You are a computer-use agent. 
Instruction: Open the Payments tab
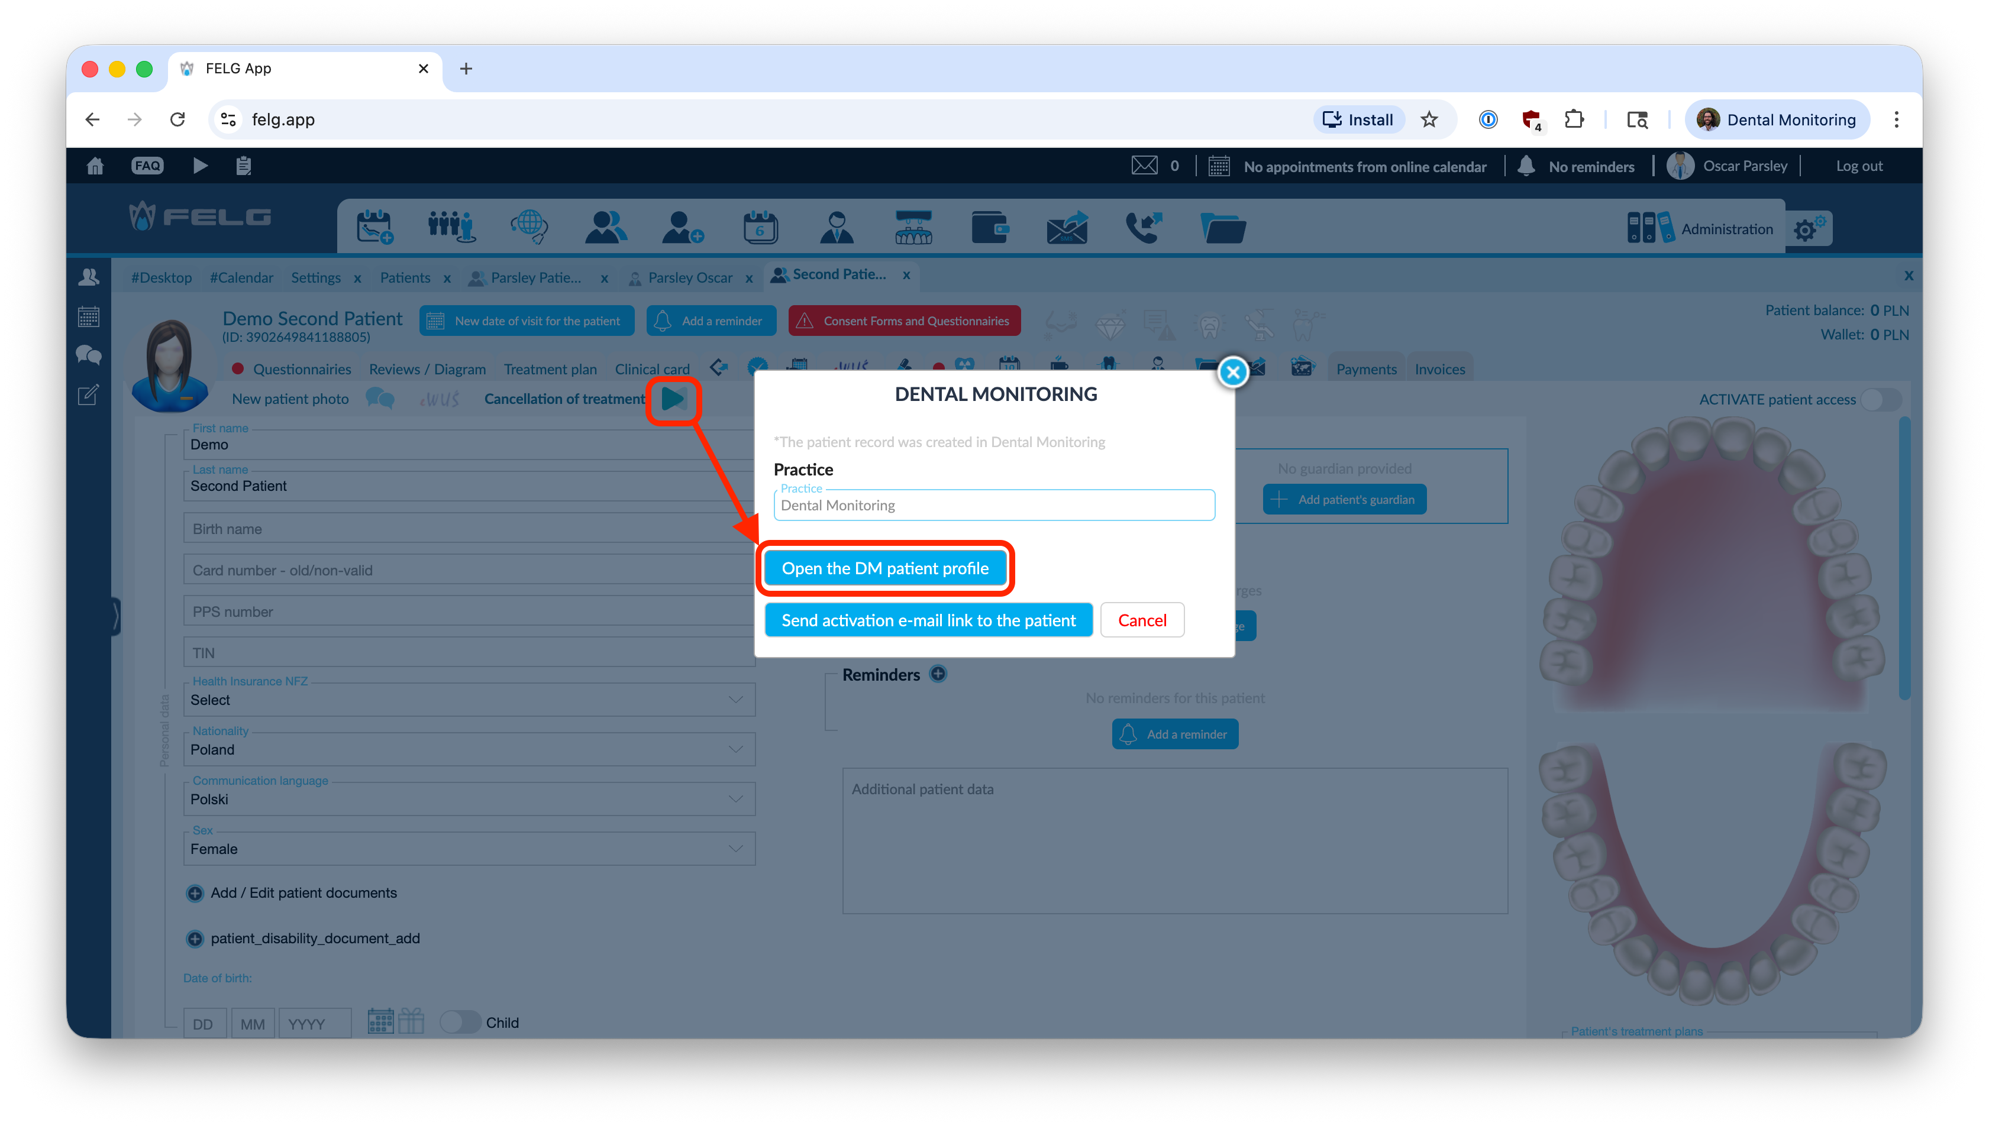1366,370
